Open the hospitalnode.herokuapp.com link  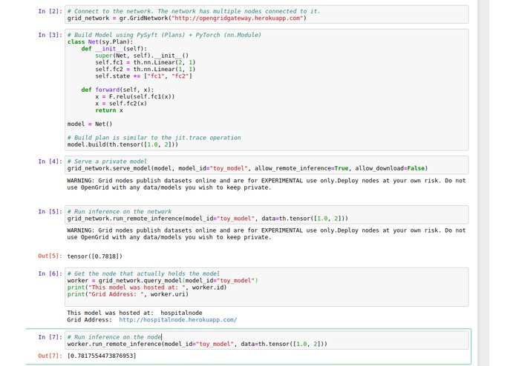[177, 320]
